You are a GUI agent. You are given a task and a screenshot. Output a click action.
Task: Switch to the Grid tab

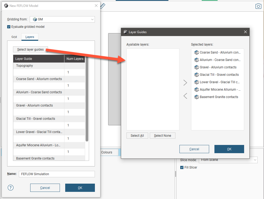pos(14,37)
